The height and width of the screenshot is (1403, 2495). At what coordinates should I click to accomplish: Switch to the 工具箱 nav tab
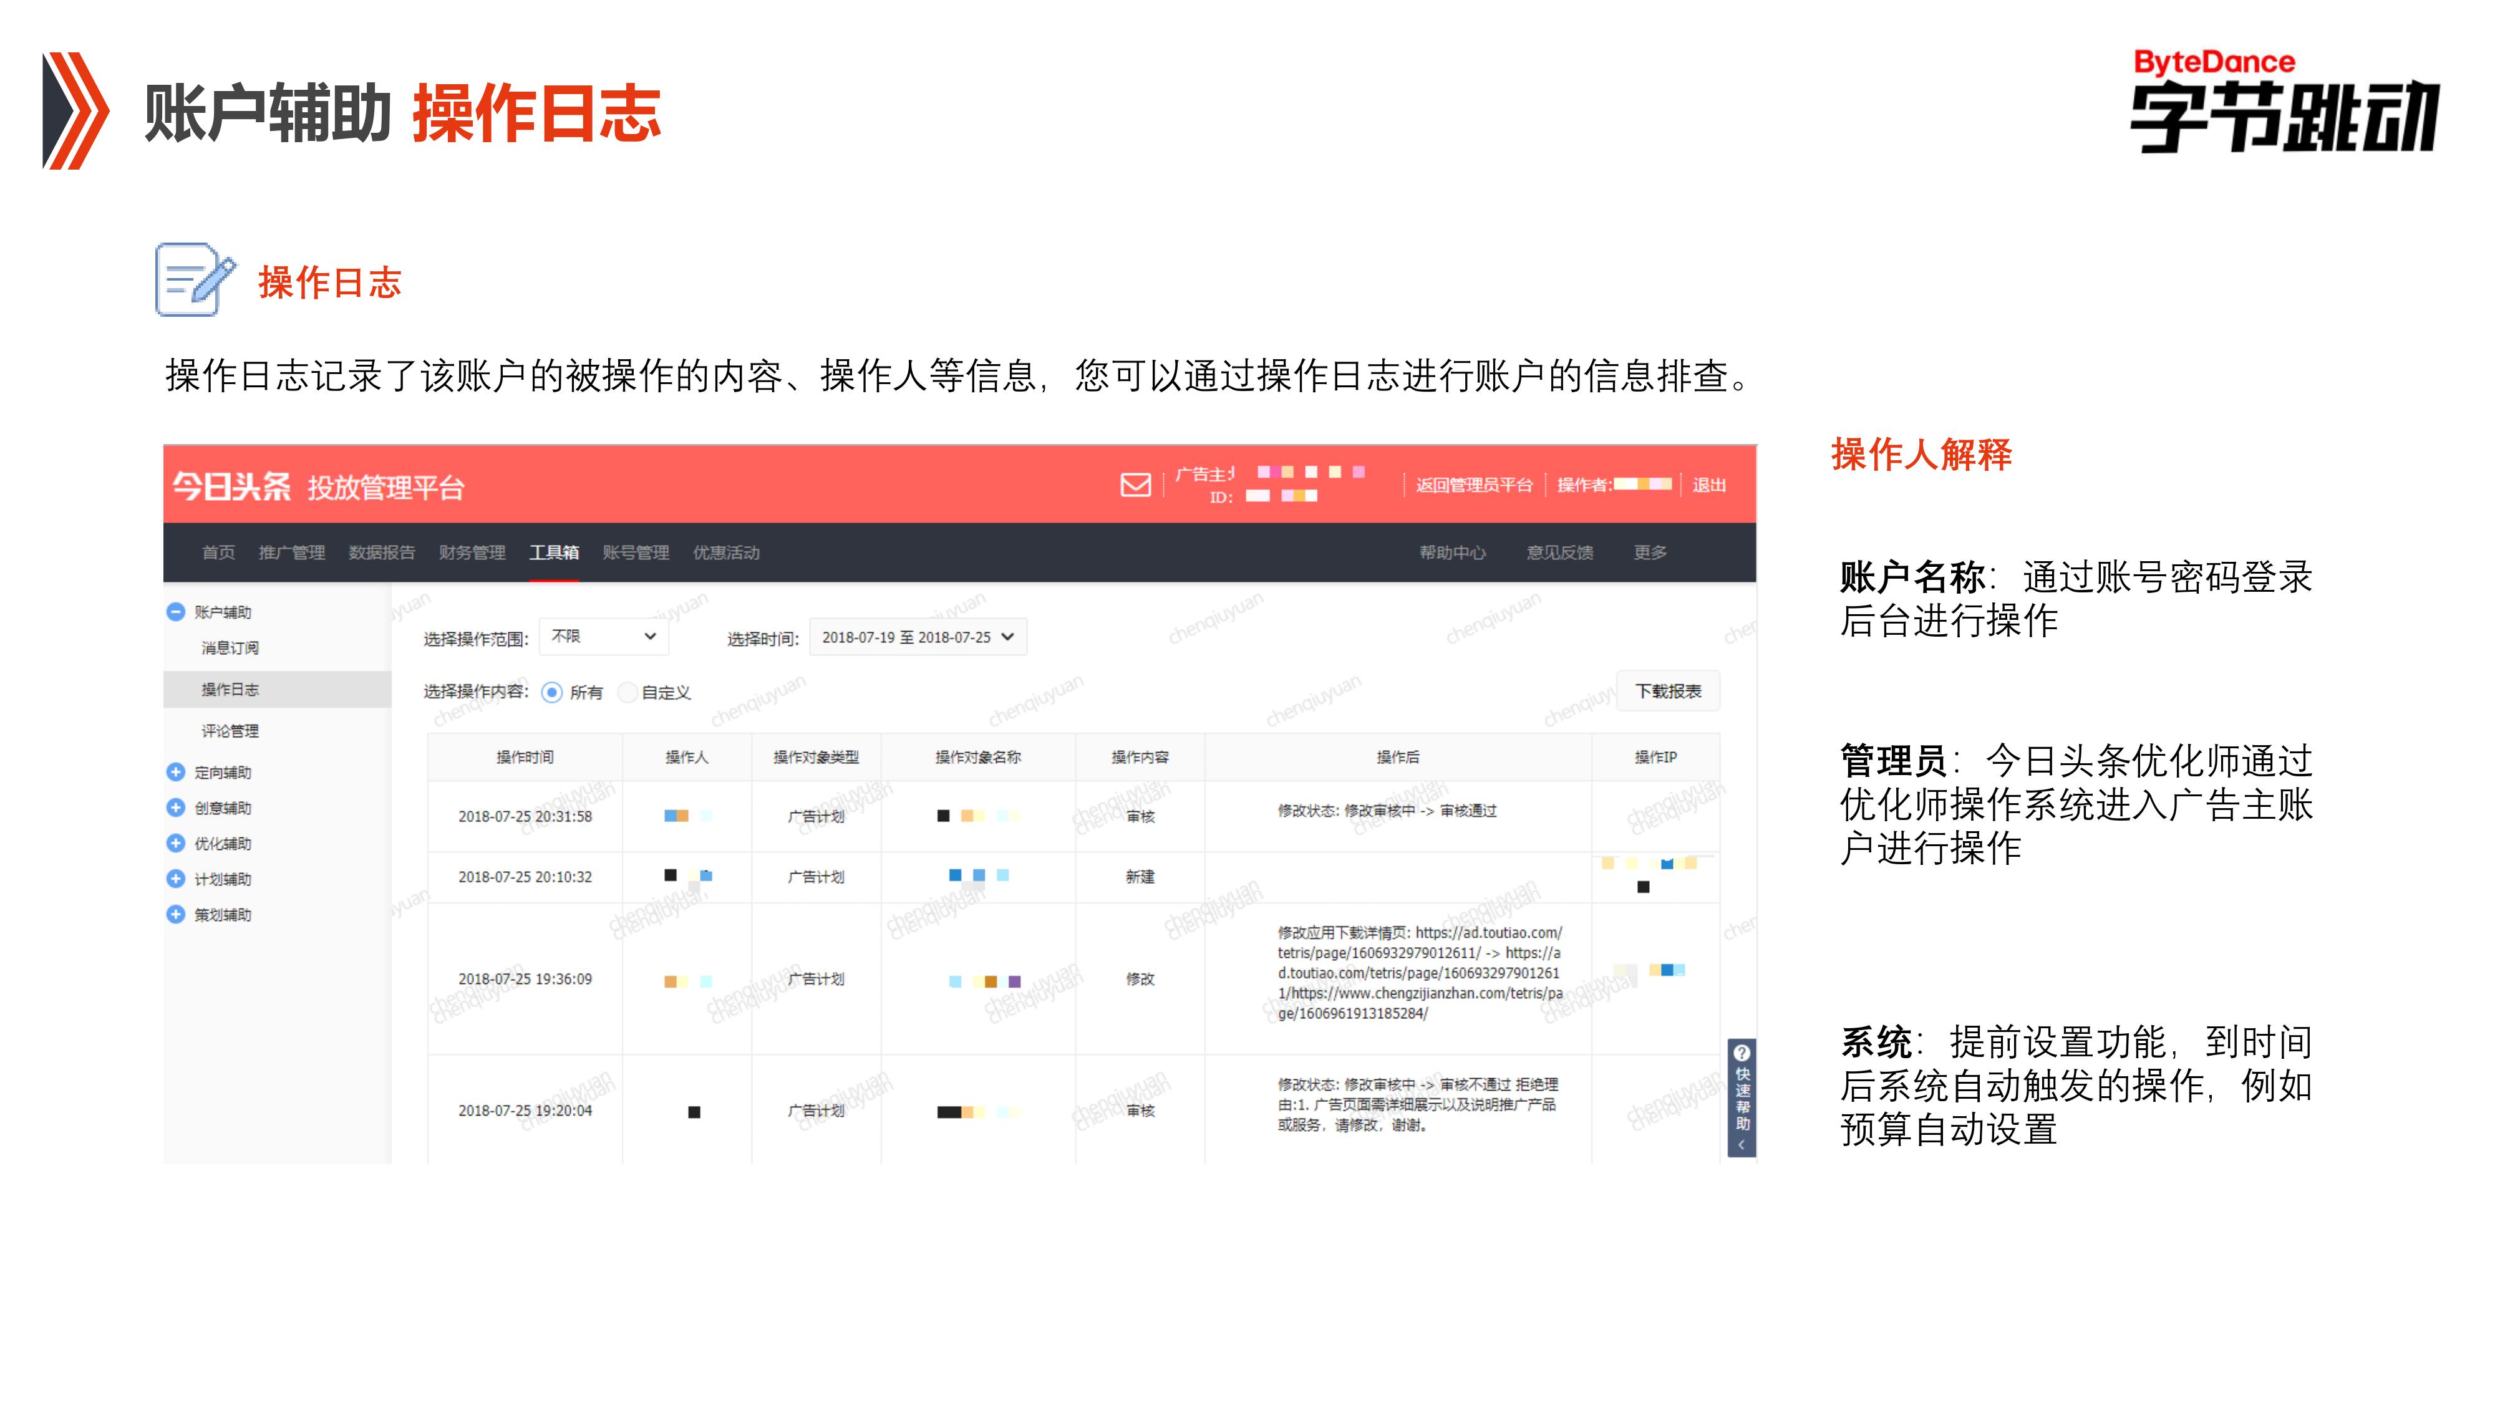[x=554, y=552]
